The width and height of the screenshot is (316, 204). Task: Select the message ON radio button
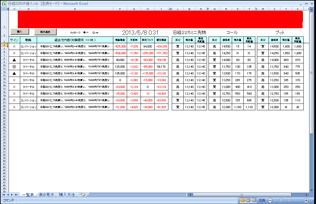coord(84,32)
